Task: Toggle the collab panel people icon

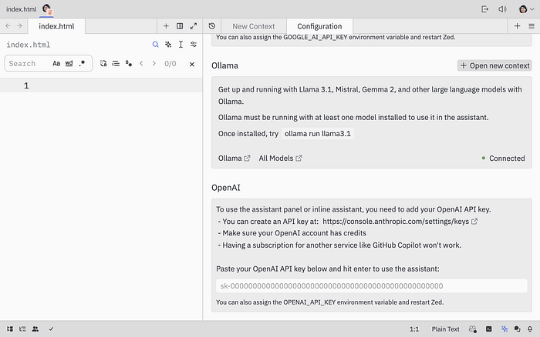Action: click(35, 329)
